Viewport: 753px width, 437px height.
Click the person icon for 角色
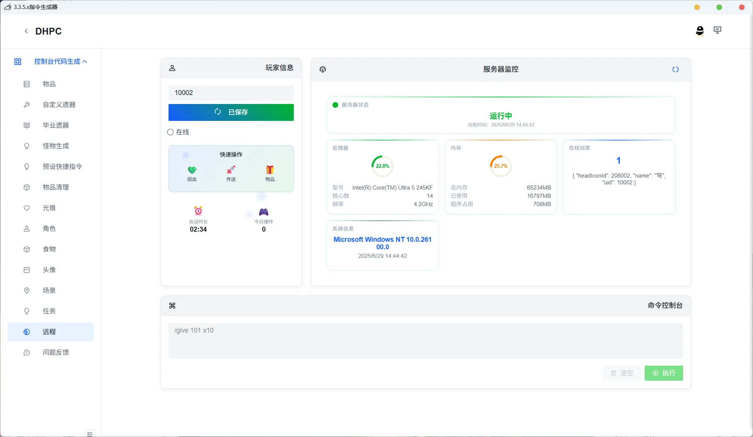click(27, 229)
